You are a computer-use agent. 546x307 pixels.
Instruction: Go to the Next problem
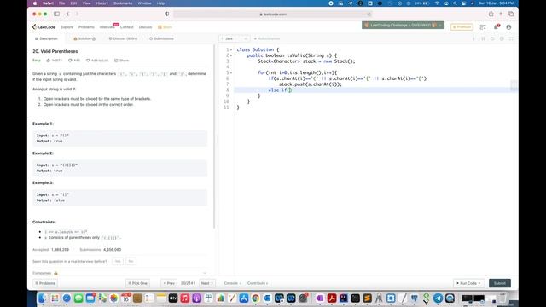206,283
